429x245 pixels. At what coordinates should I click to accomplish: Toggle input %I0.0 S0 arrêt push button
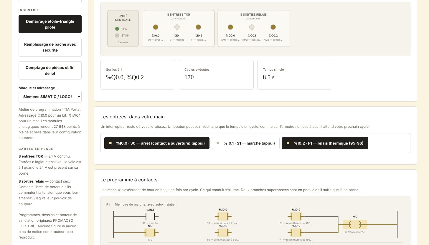tap(157, 143)
